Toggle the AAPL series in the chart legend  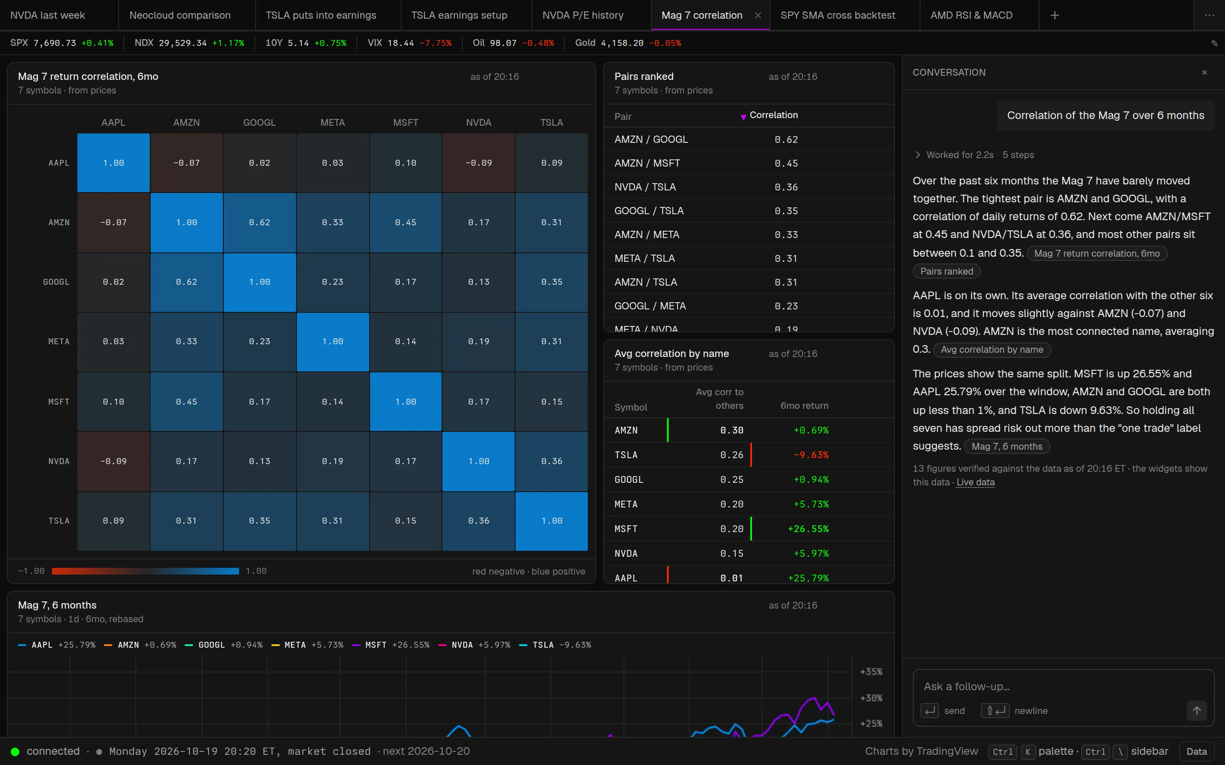[x=57, y=645]
